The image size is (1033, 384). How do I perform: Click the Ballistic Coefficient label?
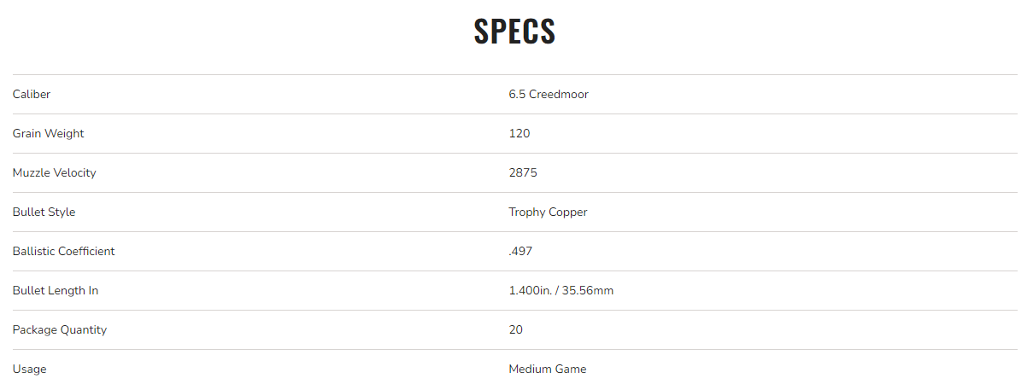(x=64, y=252)
